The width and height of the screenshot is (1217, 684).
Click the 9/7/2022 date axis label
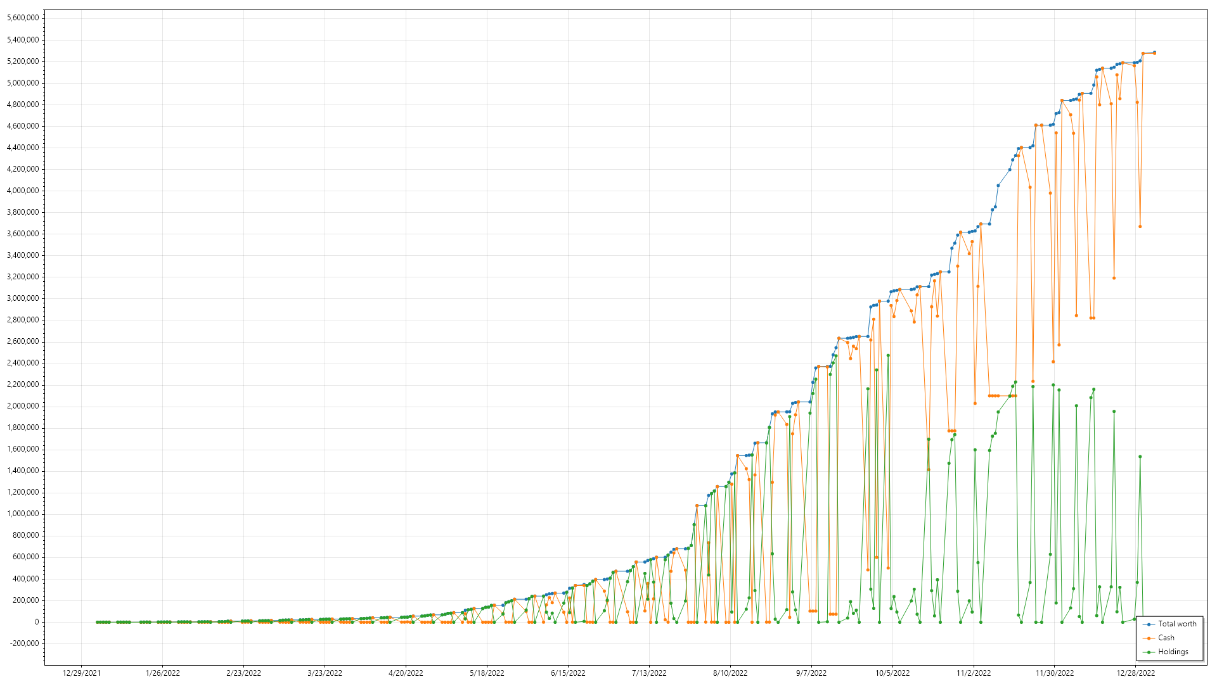811,673
